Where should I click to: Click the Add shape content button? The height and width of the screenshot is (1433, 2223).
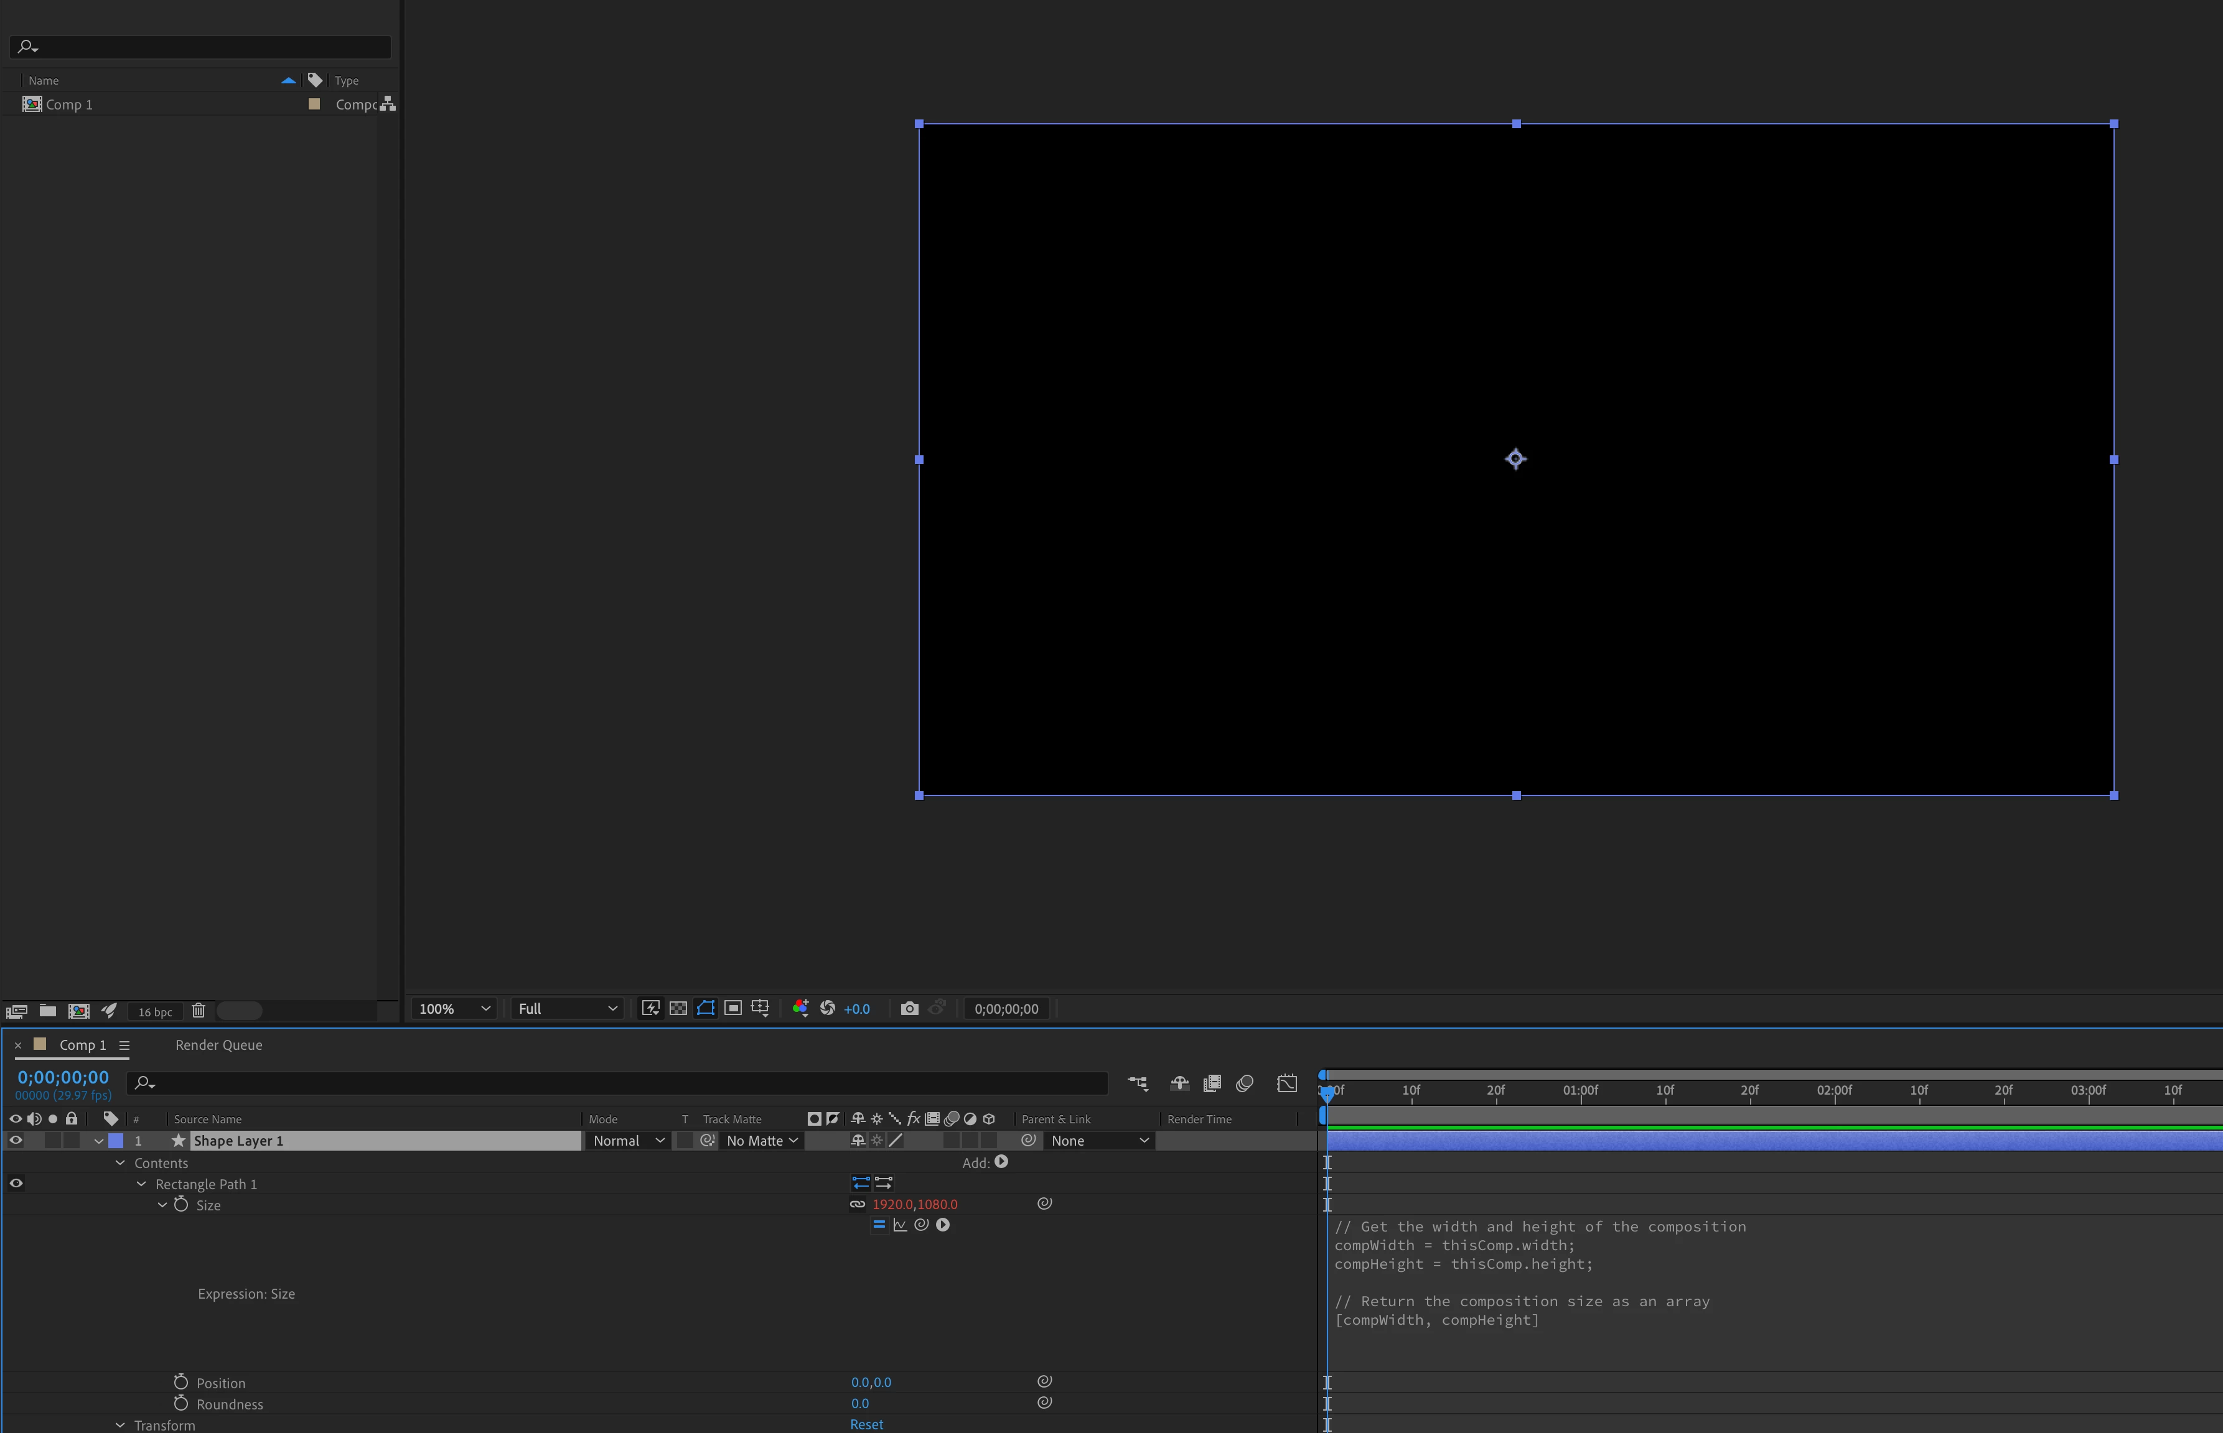(x=1001, y=1162)
